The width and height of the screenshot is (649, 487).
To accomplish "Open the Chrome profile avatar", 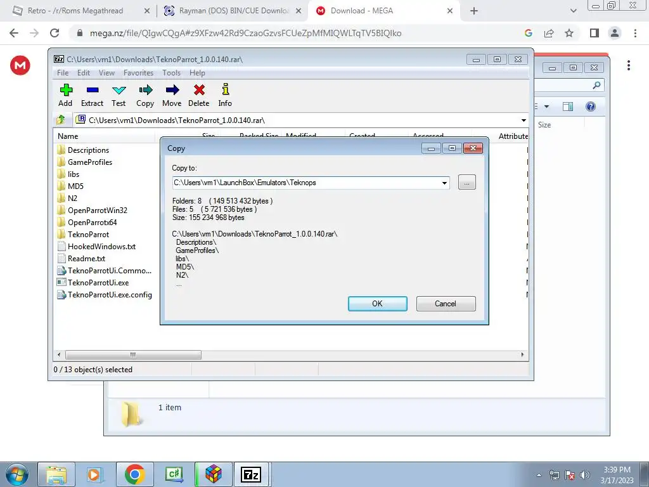I will pyautogui.click(x=615, y=33).
